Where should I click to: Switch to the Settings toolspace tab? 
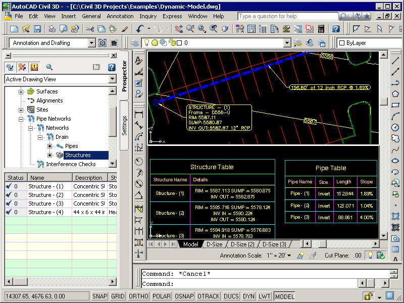[x=124, y=125]
